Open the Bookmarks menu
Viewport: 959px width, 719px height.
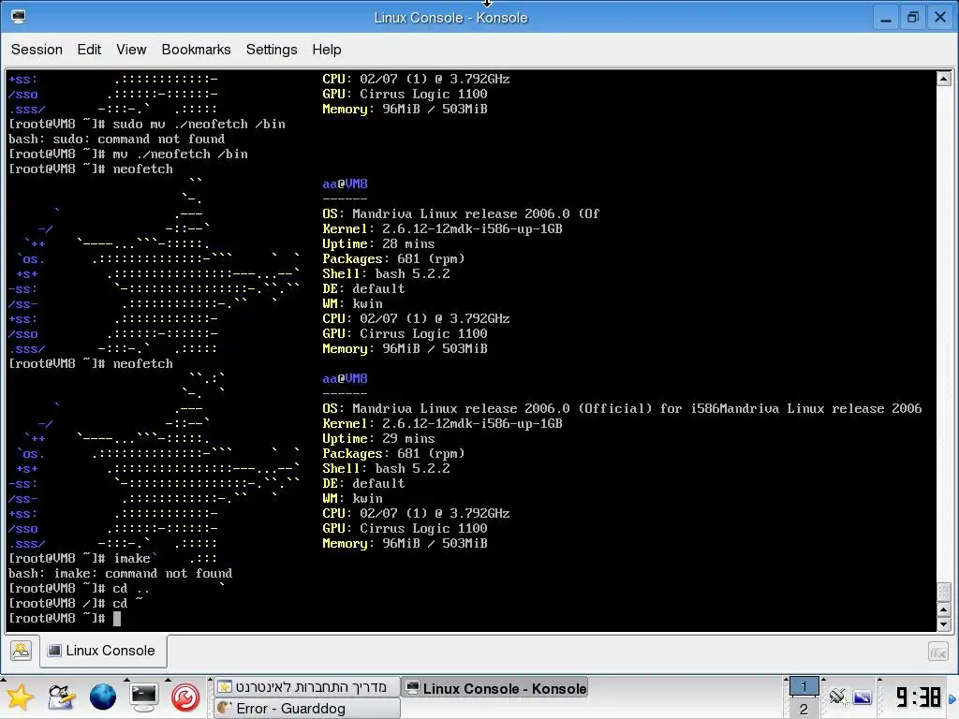[196, 50]
